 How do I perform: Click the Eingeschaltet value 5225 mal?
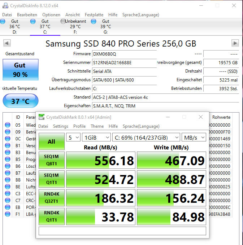click(221, 80)
